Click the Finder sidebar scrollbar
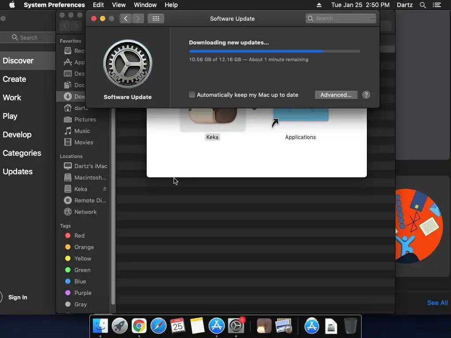This screenshot has height=338, width=451. tap(113, 207)
